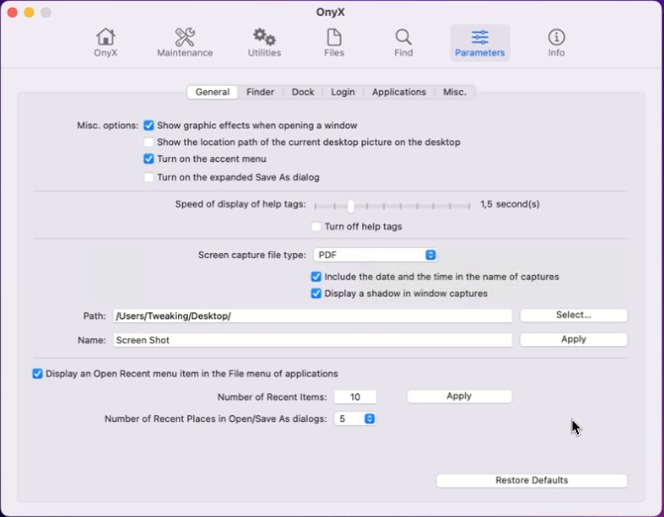Click the Restore Defaults button
The height and width of the screenshot is (517, 664).
531,480
